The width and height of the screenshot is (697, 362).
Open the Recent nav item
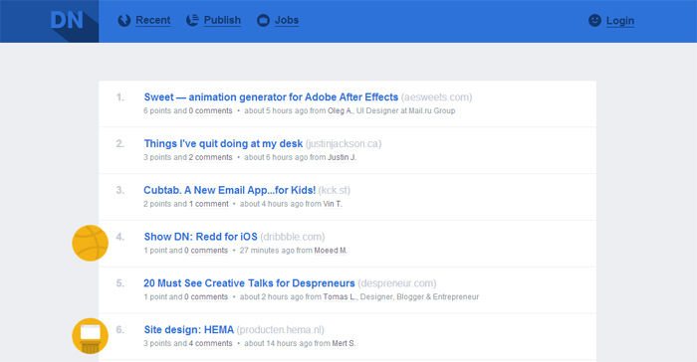[153, 20]
